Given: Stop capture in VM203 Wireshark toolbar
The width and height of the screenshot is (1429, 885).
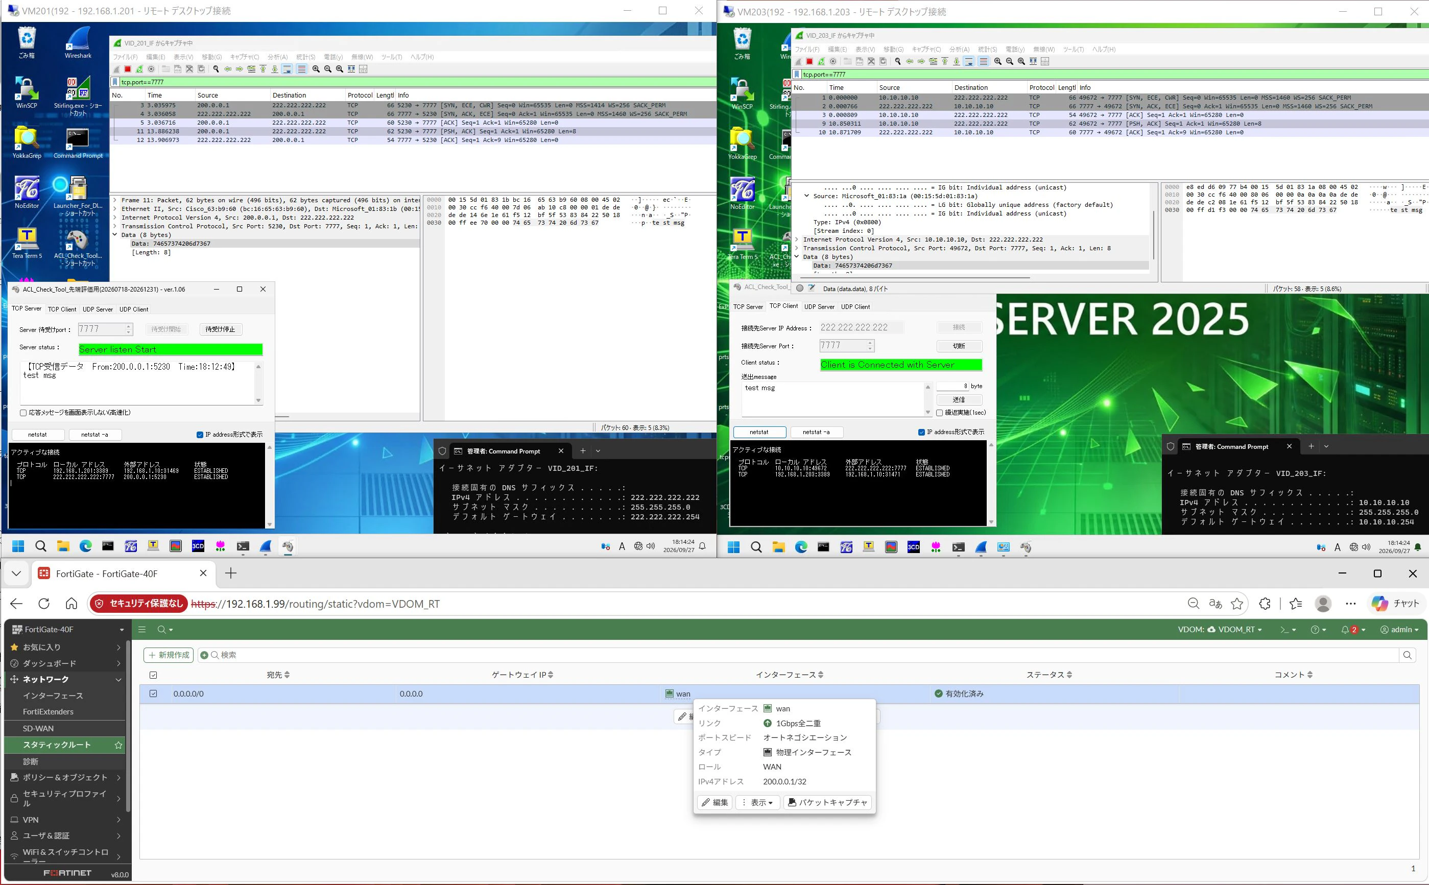Looking at the screenshot, I should click(x=809, y=61).
